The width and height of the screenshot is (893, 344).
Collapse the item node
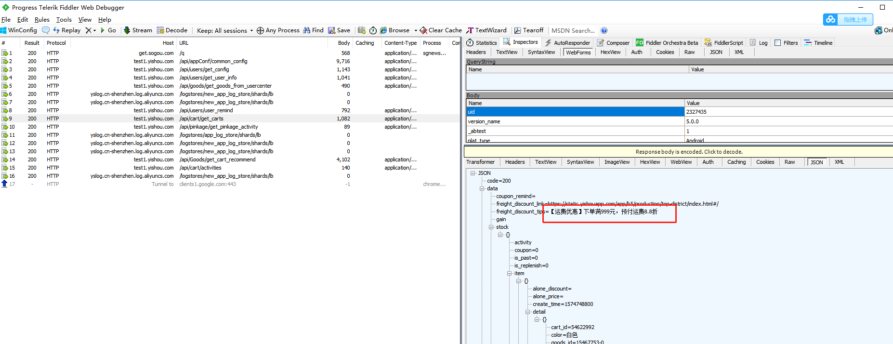510,273
